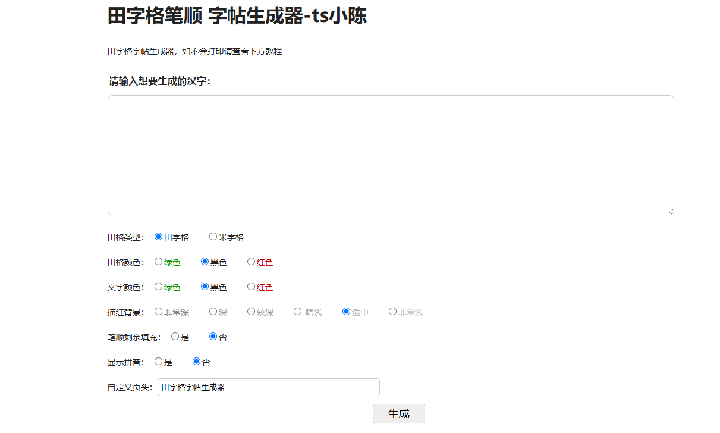The height and width of the screenshot is (433, 720).
Task: Disable 笔顺剩余填充 with 否
Action: point(213,337)
